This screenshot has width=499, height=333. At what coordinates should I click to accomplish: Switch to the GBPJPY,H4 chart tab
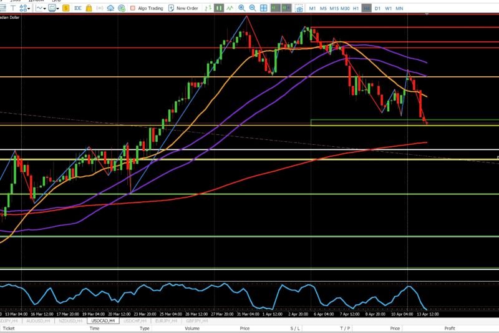(197, 321)
